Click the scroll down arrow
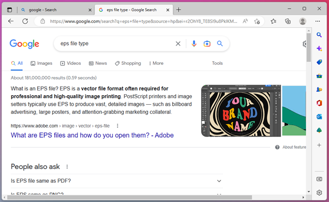This screenshot has height=202, width=329. (309, 191)
